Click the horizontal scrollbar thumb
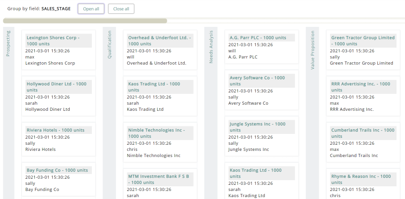 pos(85,21)
